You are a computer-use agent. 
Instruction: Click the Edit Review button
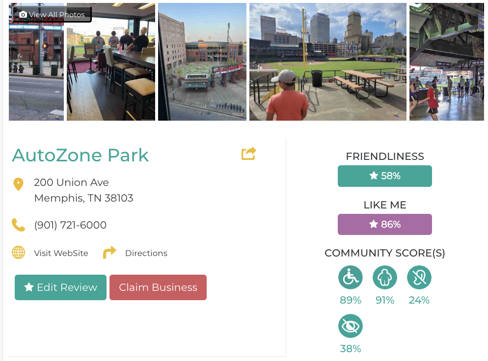pyautogui.click(x=61, y=287)
